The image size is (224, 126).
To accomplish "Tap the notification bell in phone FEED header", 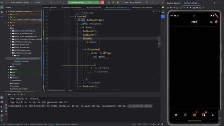I will point(216,22).
